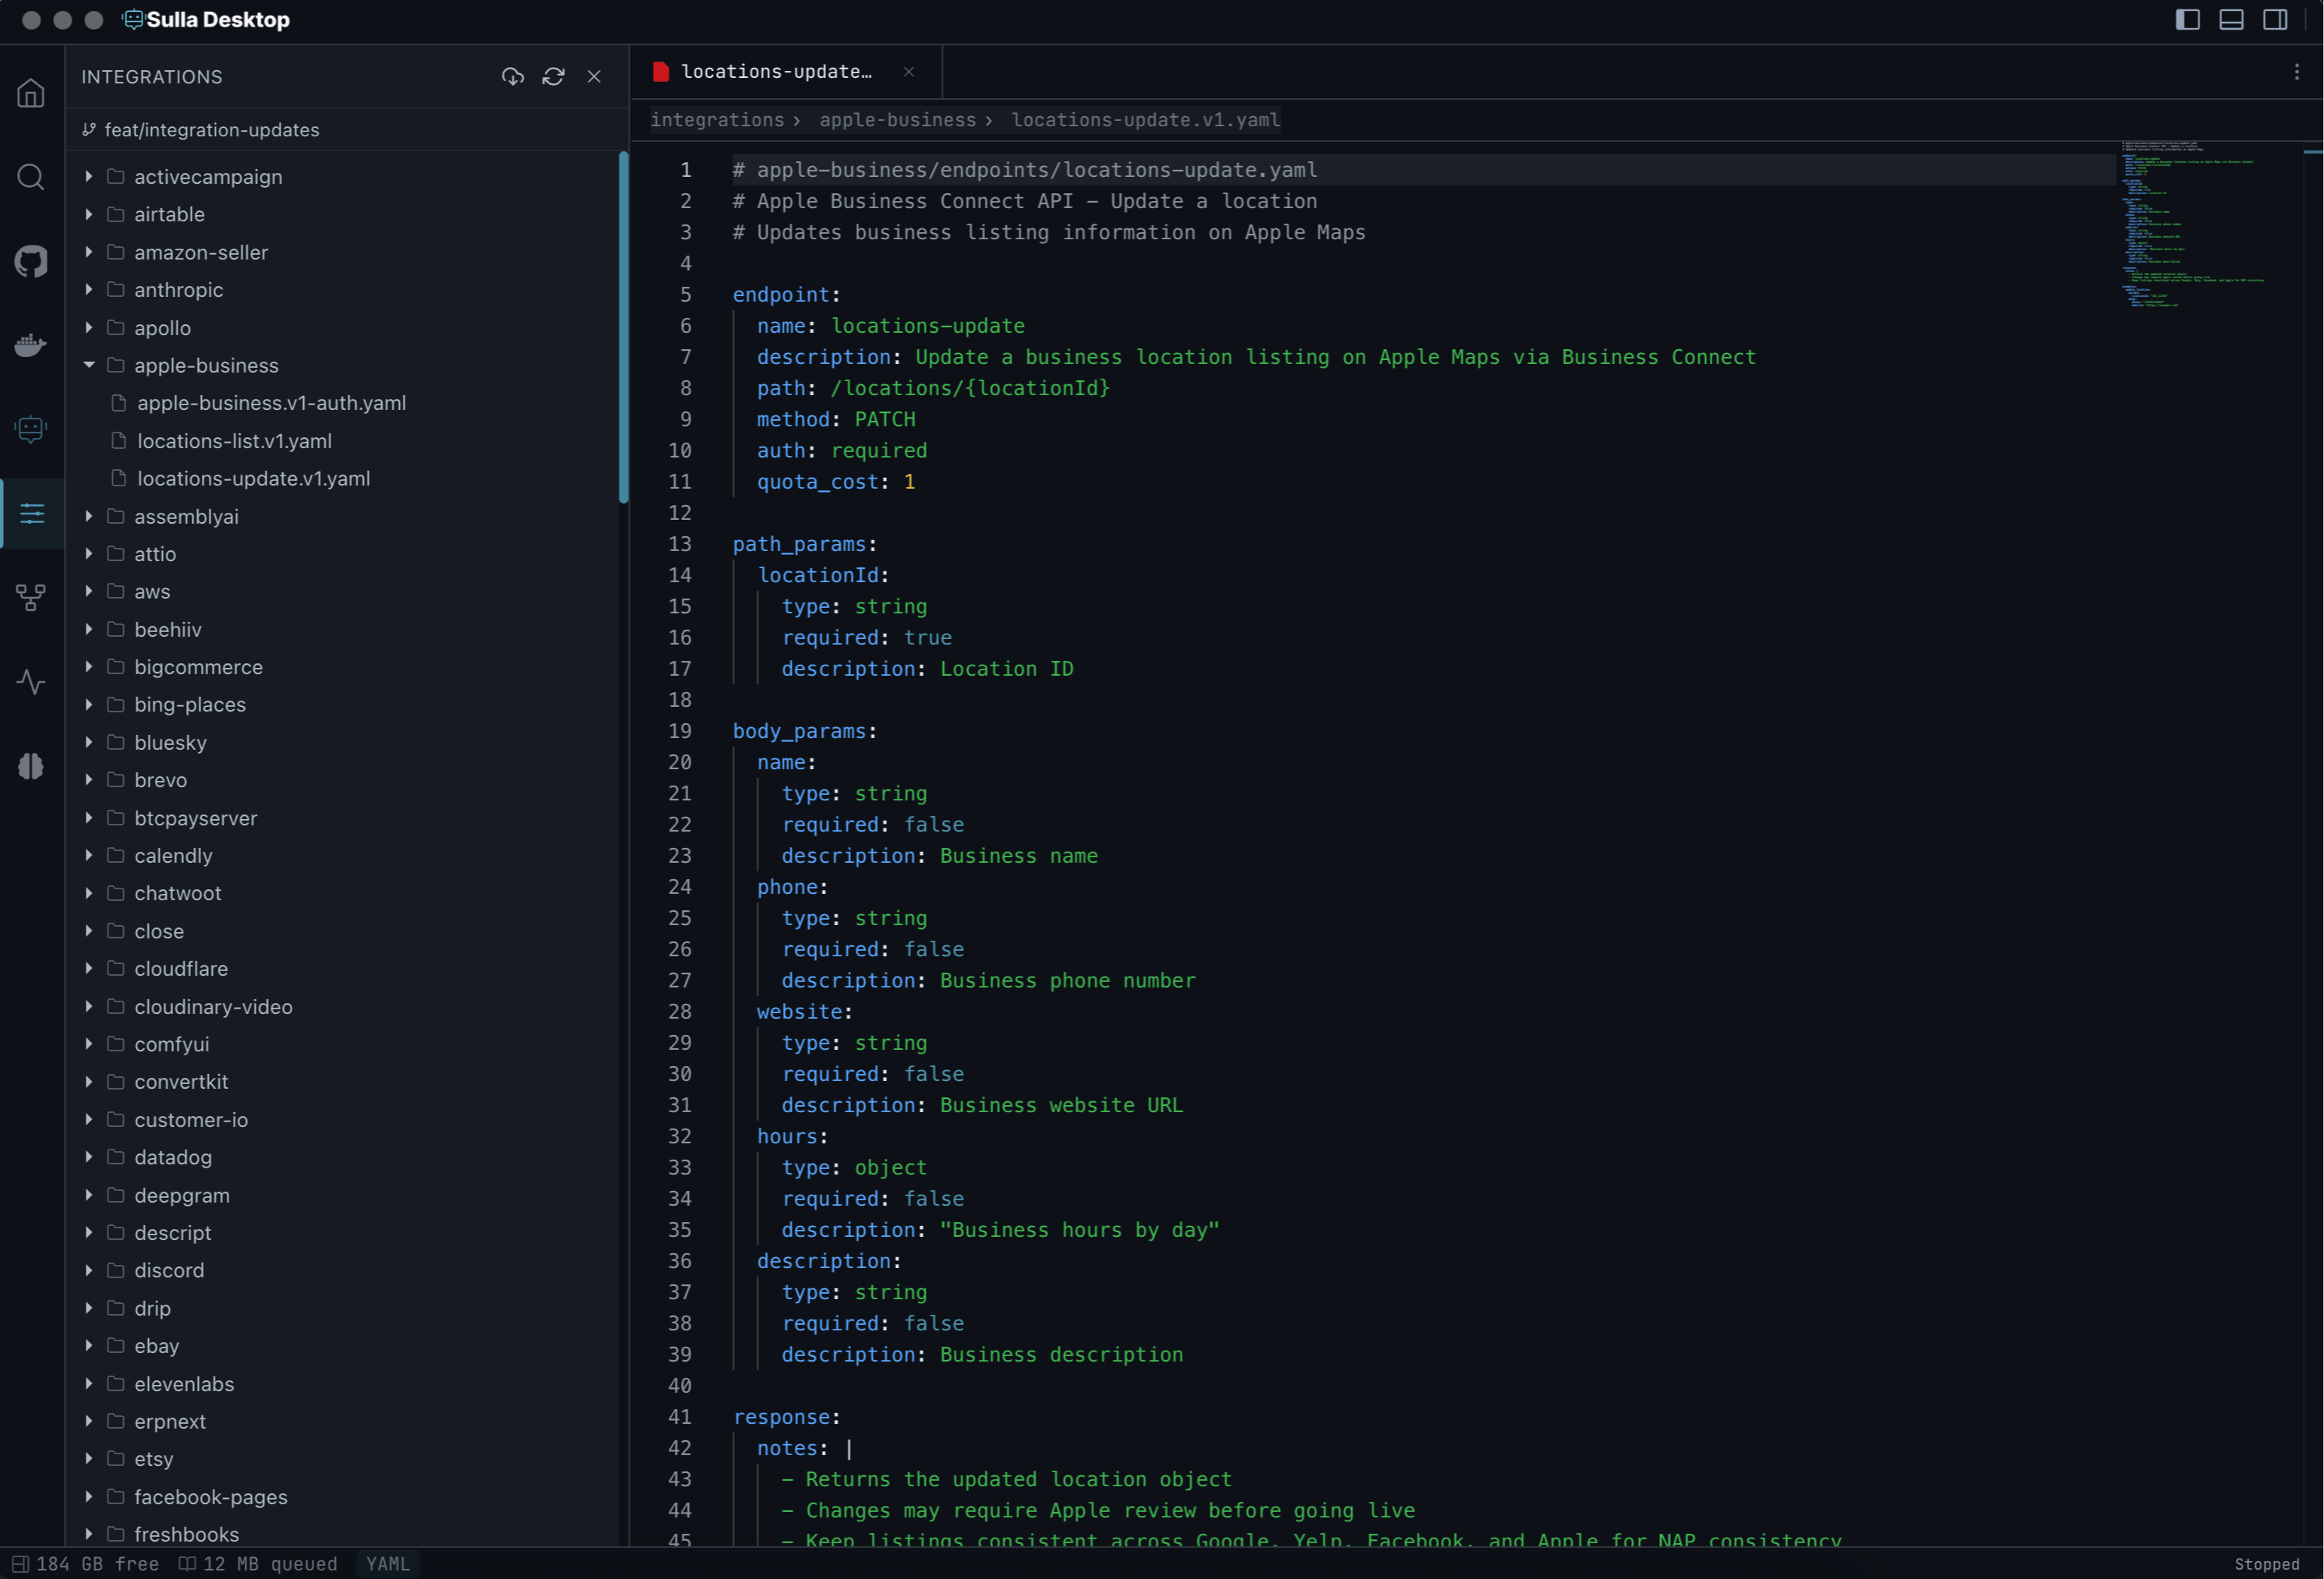This screenshot has height=1579, width=2324.
Task: Open the Home panel in the sidebar
Action: 31,93
